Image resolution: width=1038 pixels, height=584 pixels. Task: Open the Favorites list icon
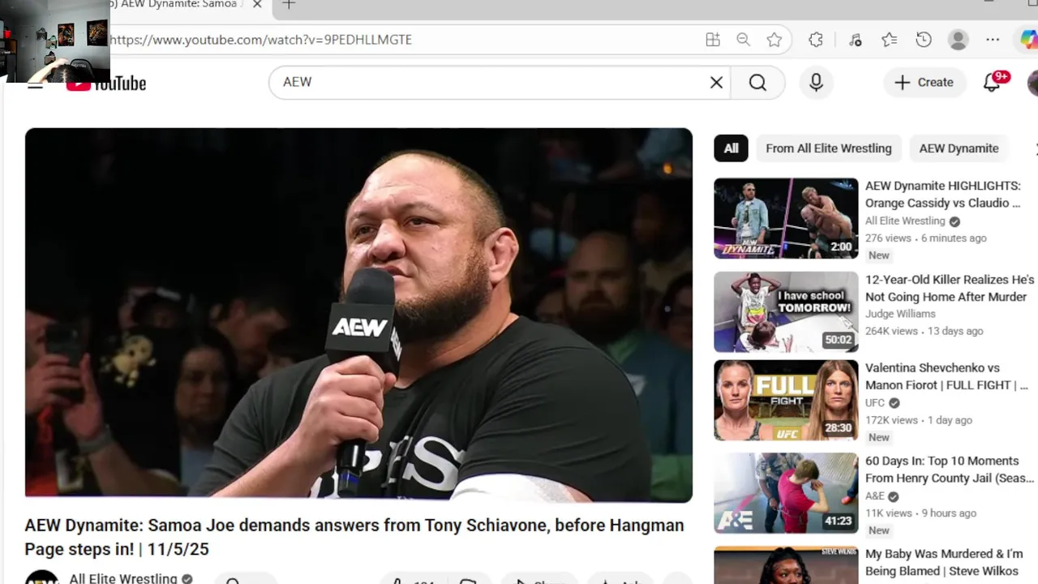pos(890,40)
